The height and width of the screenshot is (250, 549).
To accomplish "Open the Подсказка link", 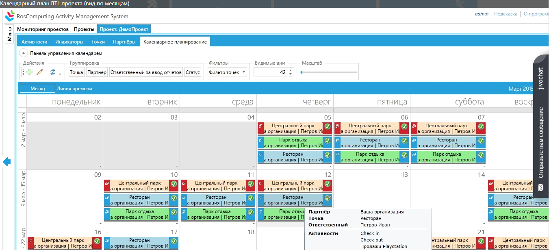I will pos(505,13).
